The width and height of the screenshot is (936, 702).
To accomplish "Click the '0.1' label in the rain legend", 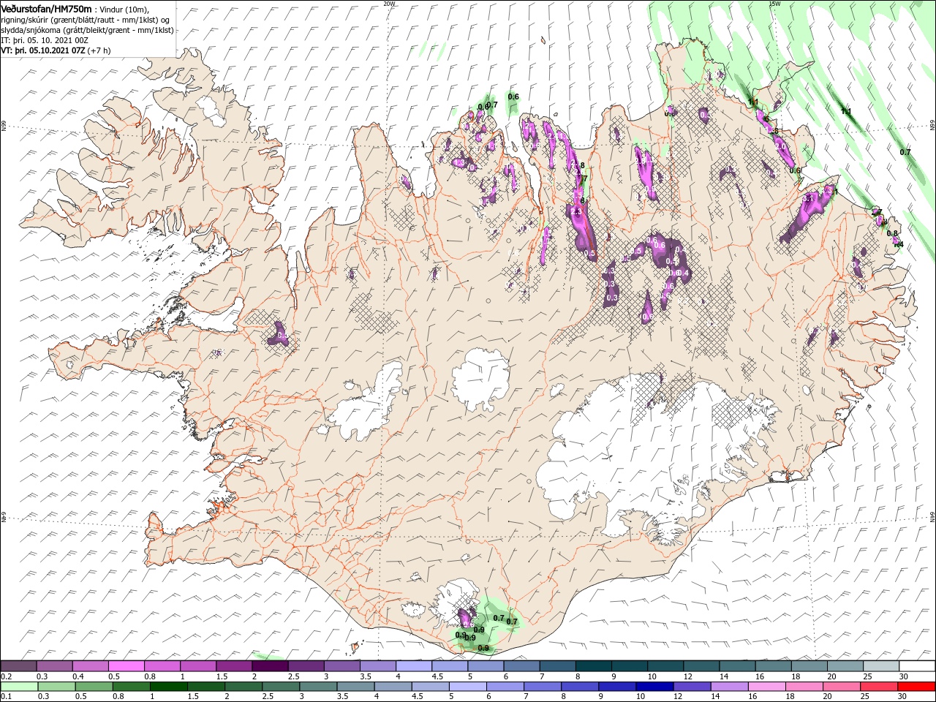I will click(x=6, y=697).
